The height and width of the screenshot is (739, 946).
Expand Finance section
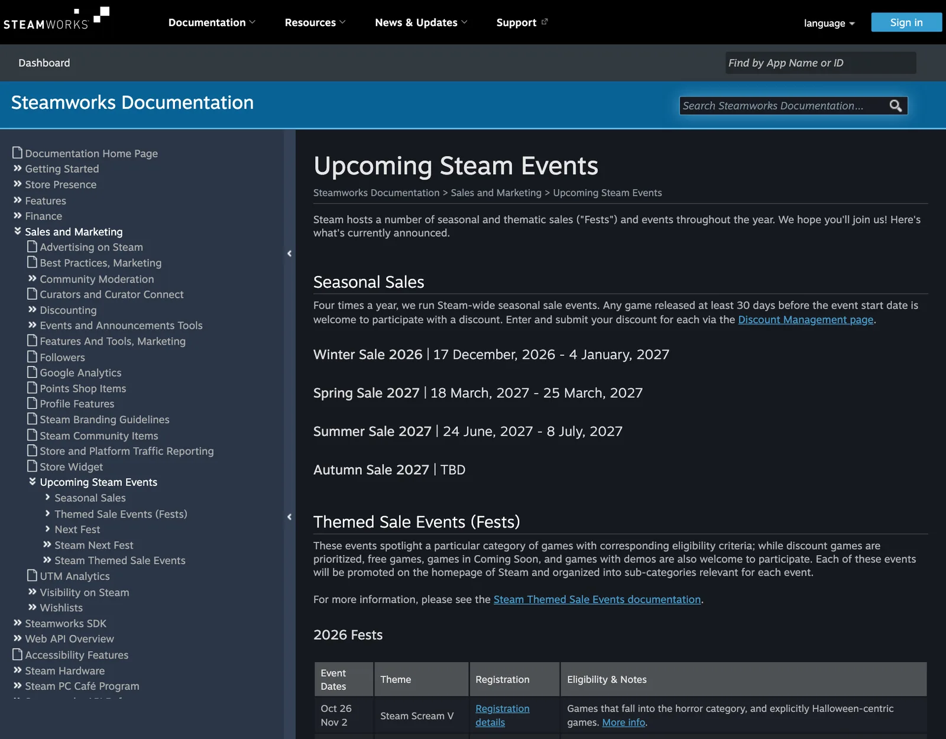point(38,216)
